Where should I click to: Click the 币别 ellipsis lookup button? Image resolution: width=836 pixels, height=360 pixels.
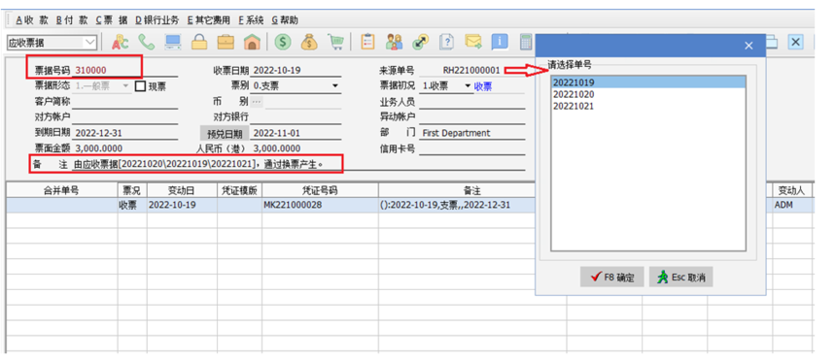click(x=257, y=101)
